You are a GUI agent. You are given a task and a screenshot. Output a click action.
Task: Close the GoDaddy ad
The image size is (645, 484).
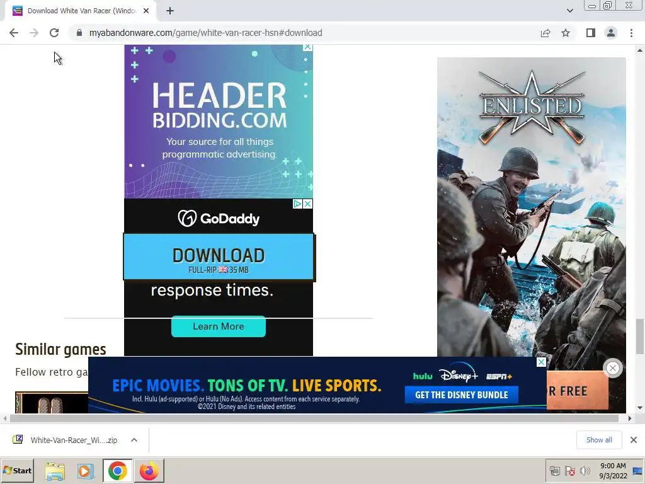click(x=307, y=204)
